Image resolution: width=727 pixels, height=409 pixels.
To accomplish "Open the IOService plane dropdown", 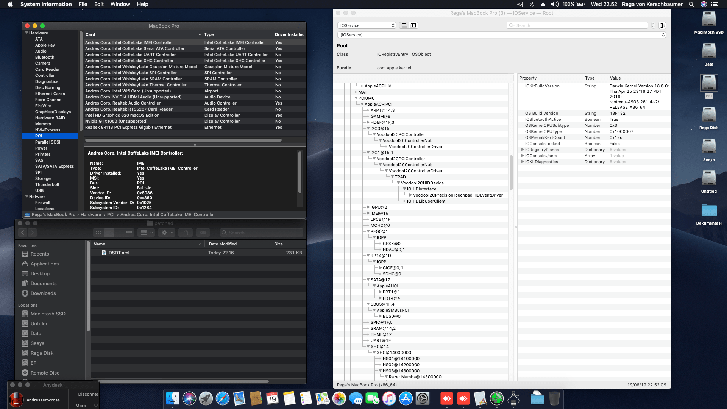I will (366, 25).
